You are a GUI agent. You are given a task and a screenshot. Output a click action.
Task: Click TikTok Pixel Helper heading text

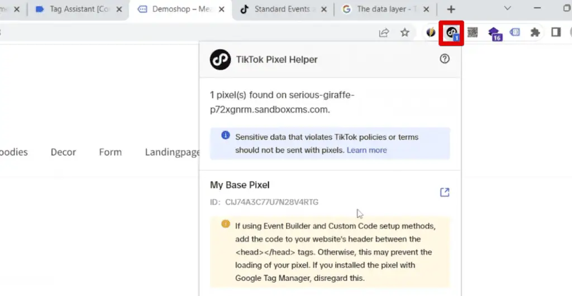(277, 59)
